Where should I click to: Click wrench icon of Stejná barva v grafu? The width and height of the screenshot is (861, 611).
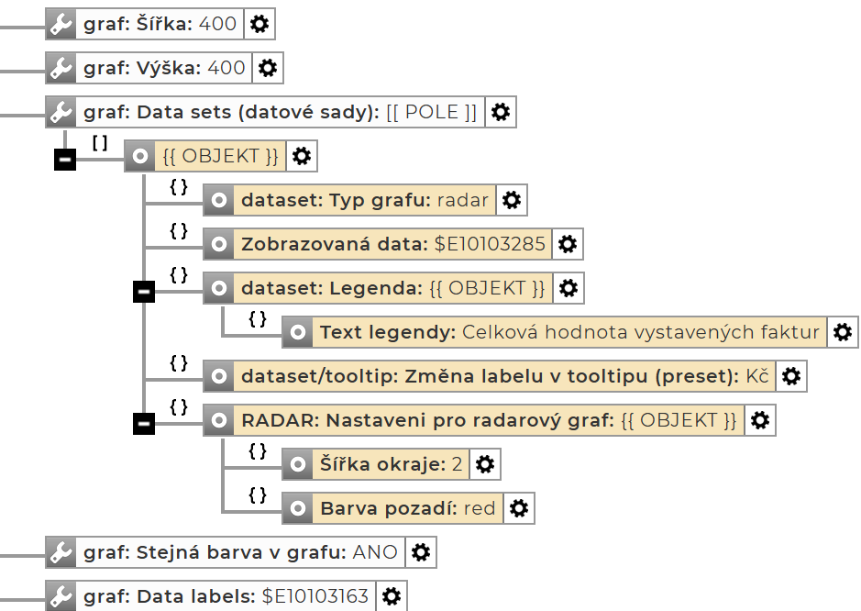tap(61, 552)
